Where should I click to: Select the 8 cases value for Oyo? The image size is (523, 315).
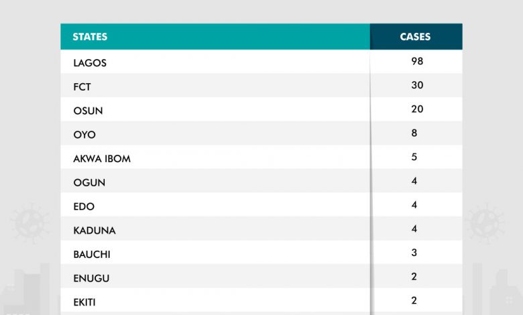(414, 133)
